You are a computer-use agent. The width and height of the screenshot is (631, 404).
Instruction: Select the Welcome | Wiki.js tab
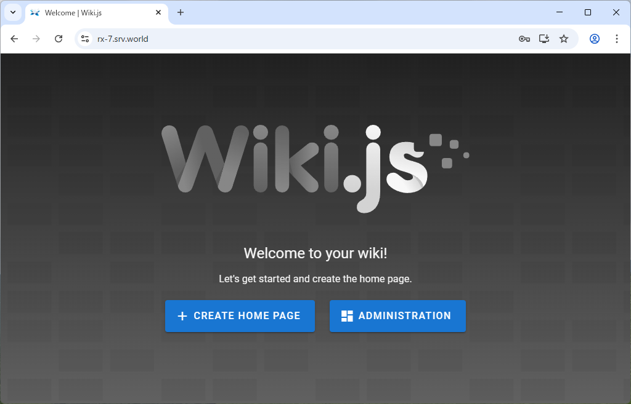point(92,13)
